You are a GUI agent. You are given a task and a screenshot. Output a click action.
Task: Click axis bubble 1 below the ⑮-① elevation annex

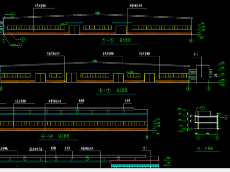tap(208, 88)
